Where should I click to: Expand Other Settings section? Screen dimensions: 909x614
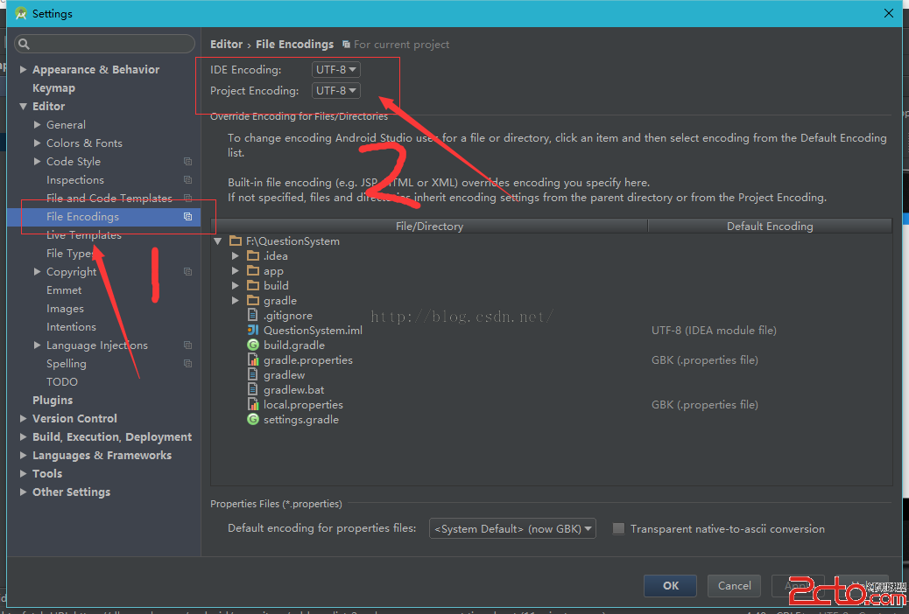pos(23,492)
